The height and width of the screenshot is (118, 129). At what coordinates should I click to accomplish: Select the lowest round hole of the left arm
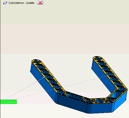click(61, 92)
